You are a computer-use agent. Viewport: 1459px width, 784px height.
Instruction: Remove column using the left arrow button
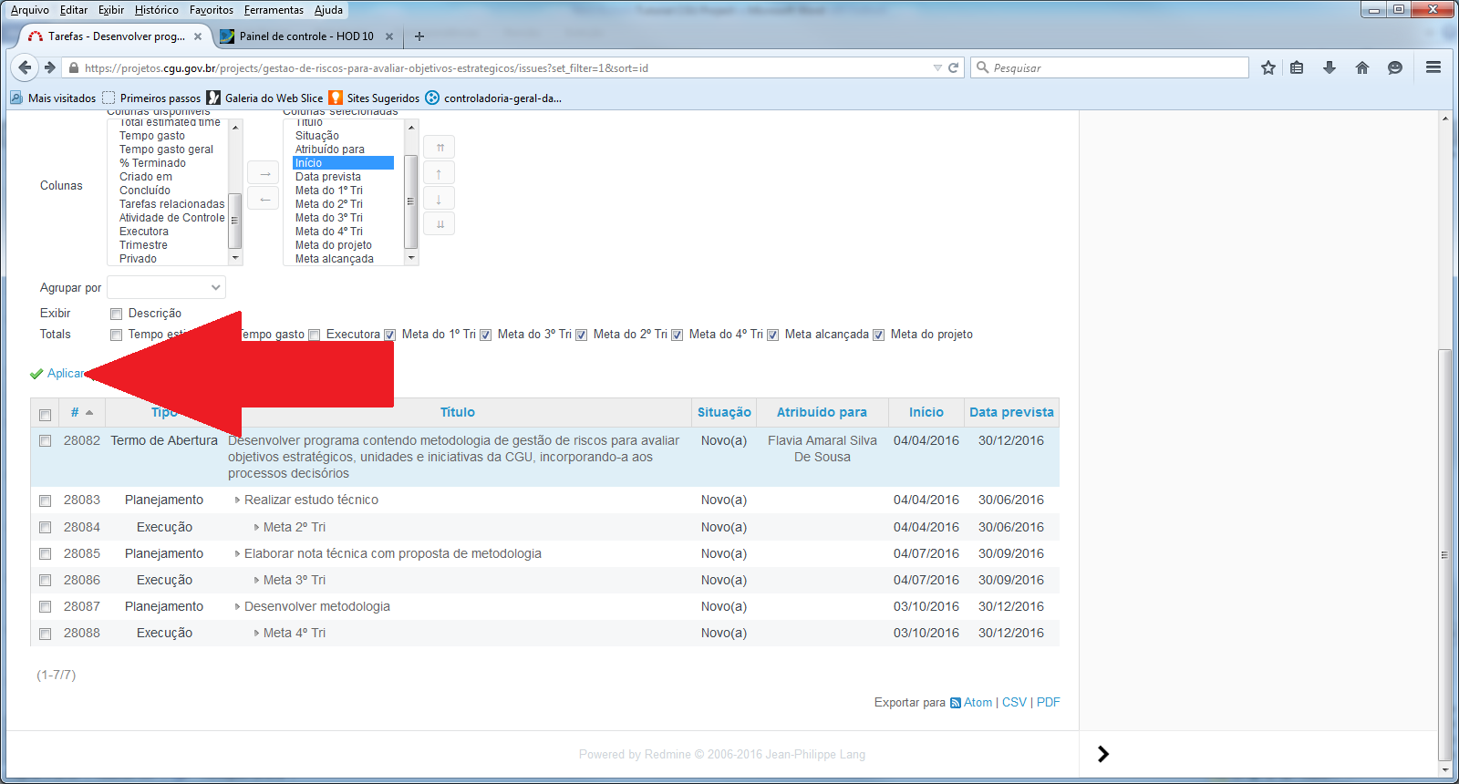tap(264, 199)
